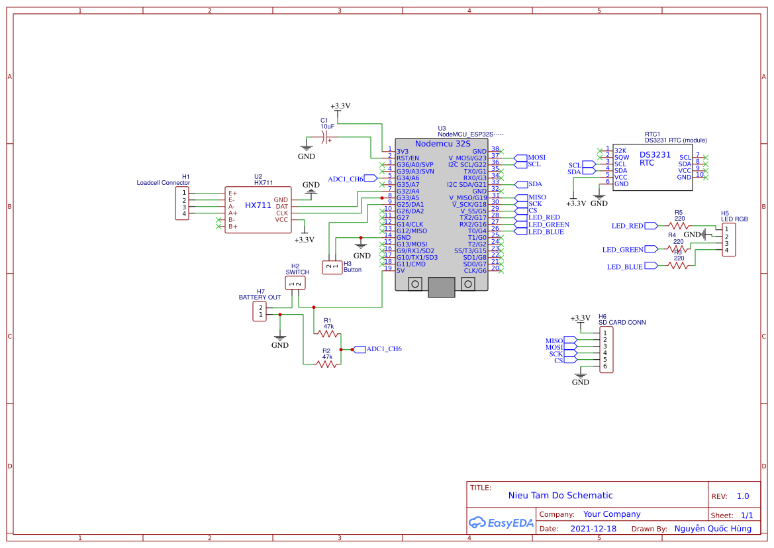Select the DS3231 RTC module body

[x=653, y=168]
